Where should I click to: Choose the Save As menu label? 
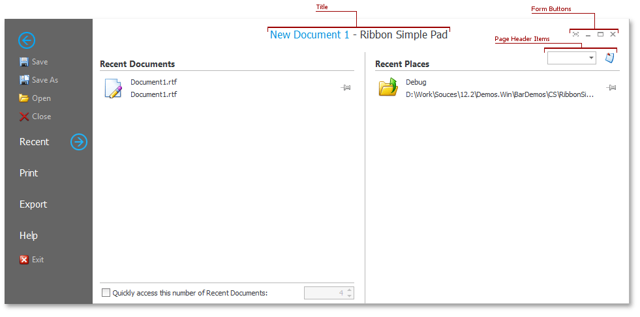45,80
